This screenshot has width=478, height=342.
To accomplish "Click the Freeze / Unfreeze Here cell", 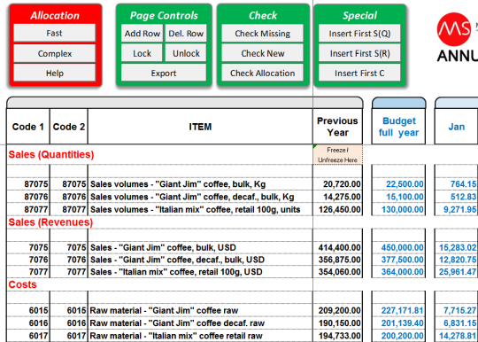I will [x=337, y=155].
